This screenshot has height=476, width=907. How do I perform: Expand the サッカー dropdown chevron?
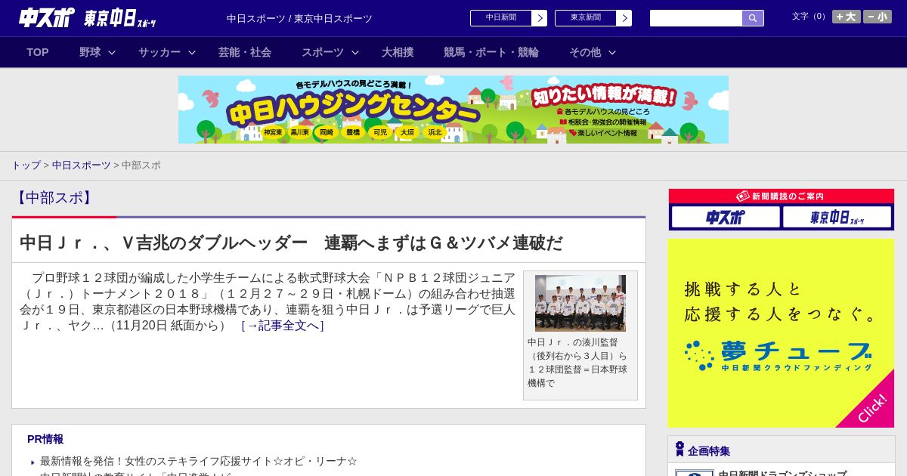coord(192,52)
